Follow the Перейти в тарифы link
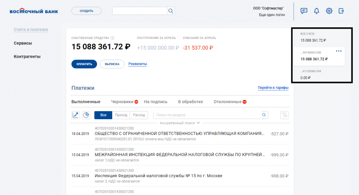This screenshot has height=195, width=359. click(x=273, y=88)
